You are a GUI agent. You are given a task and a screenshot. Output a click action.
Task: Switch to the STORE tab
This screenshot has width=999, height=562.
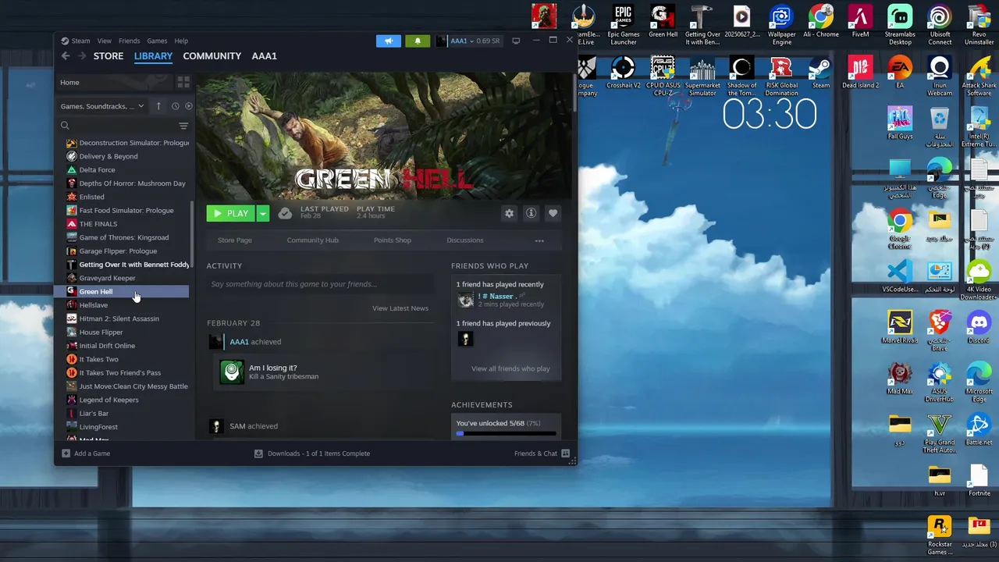[x=108, y=56]
